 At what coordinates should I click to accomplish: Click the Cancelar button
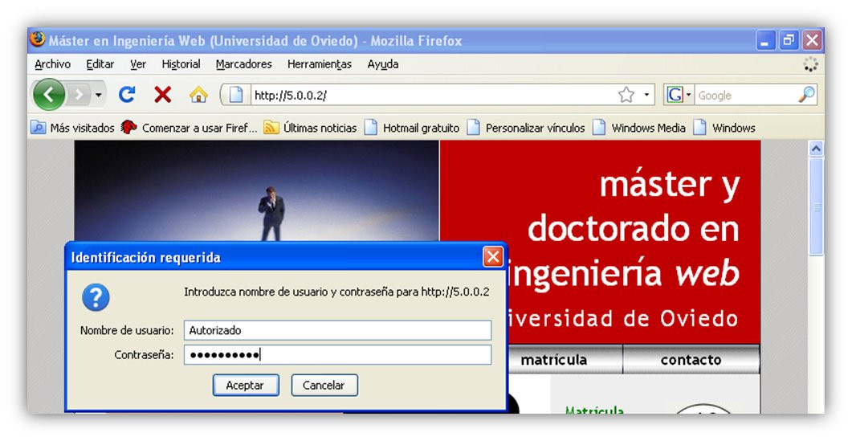point(324,385)
